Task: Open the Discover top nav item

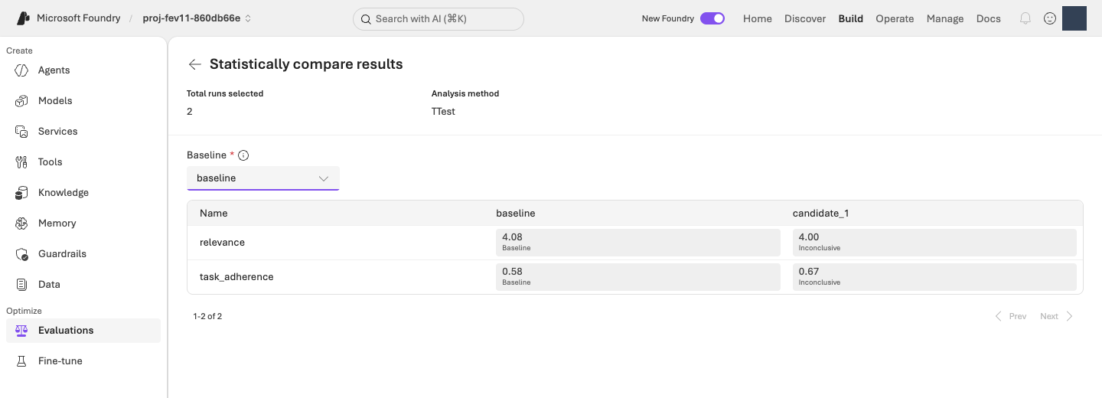Action: coord(805,18)
